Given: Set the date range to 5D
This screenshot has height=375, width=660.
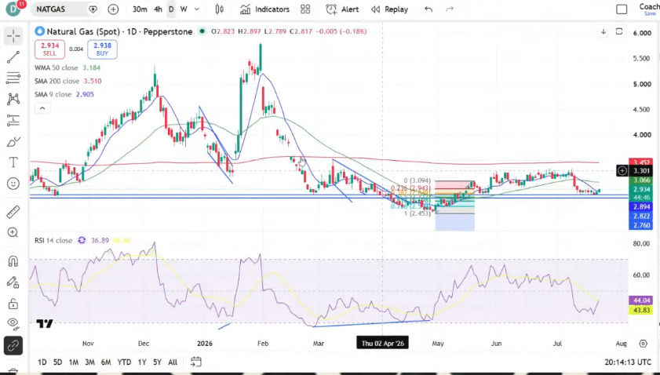Looking at the screenshot, I should [57, 362].
